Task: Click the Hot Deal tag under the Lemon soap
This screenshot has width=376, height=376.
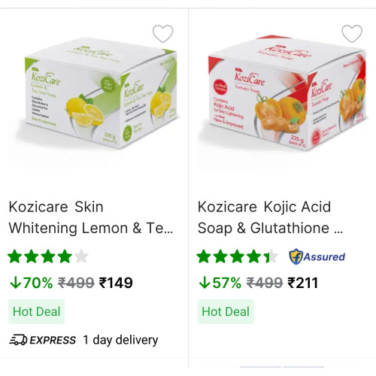Action: (x=37, y=311)
